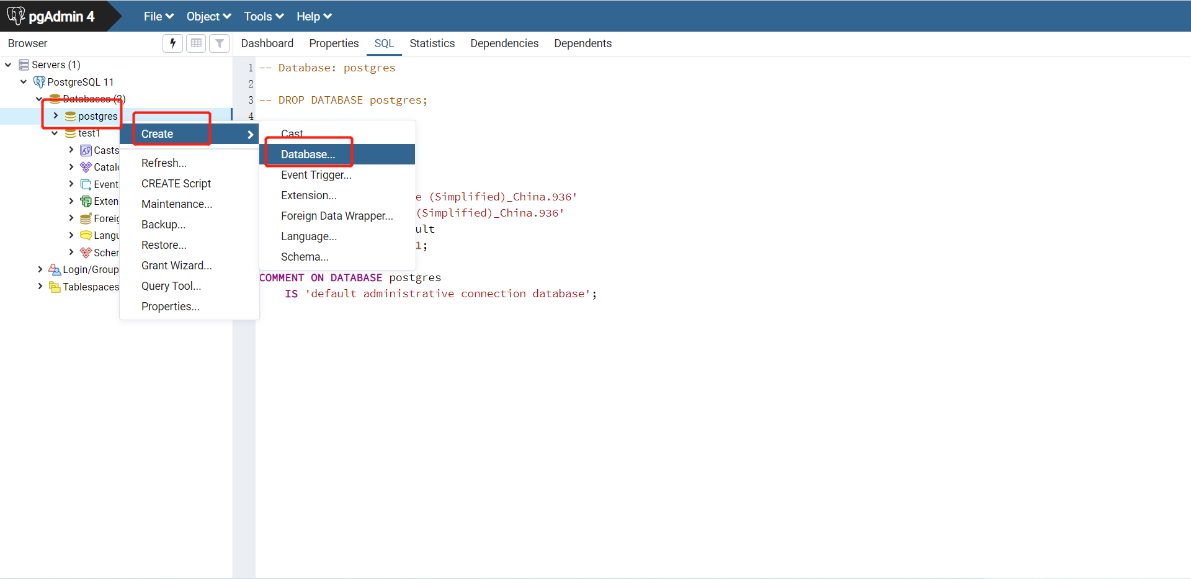Click the Extensions node icon
The height and width of the screenshot is (579, 1191).
click(86, 201)
